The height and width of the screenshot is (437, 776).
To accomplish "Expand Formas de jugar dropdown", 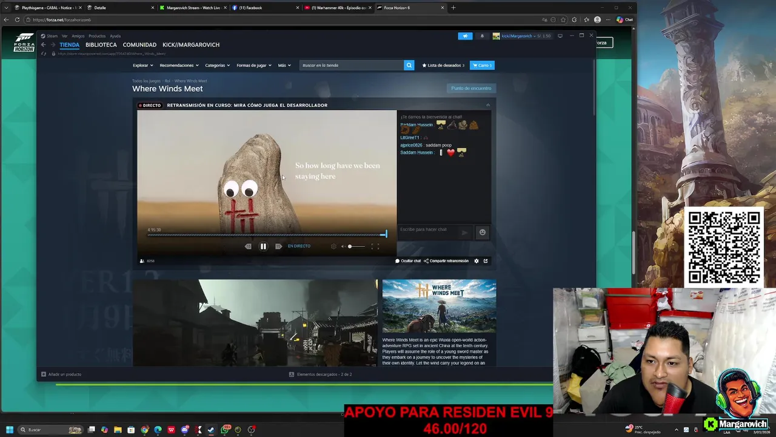I will tap(254, 65).
